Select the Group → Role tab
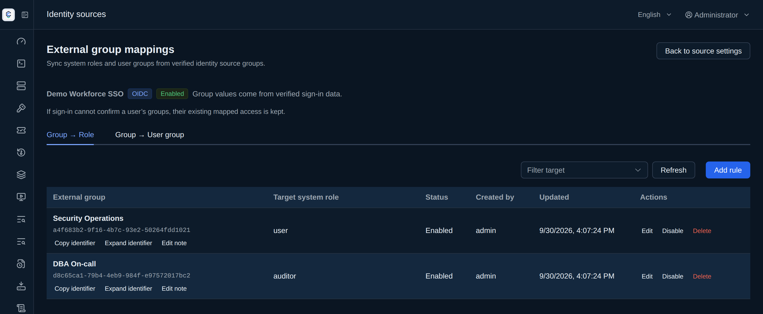 click(x=70, y=135)
